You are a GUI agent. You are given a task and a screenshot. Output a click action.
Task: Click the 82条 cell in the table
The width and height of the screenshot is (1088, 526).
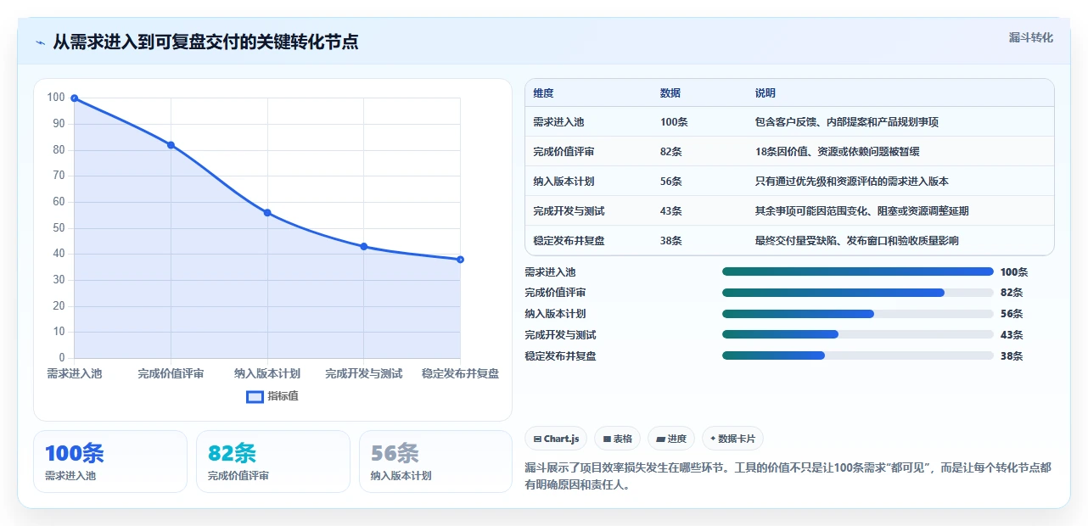[671, 152]
